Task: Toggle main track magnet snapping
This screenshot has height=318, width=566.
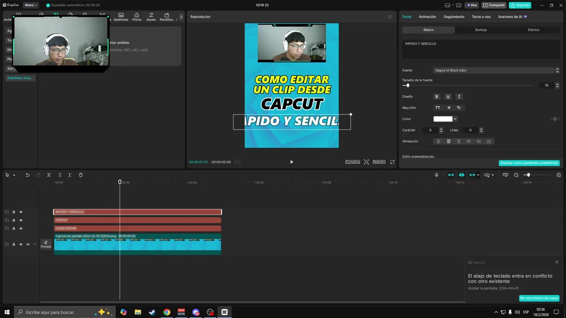Action: click(x=451, y=175)
